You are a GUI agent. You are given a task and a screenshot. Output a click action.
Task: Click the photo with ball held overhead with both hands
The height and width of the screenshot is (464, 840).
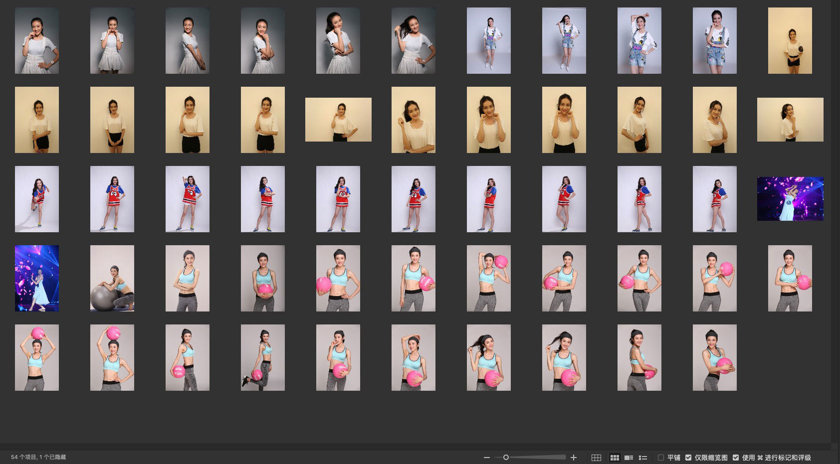pyautogui.click(x=37, y=357)
